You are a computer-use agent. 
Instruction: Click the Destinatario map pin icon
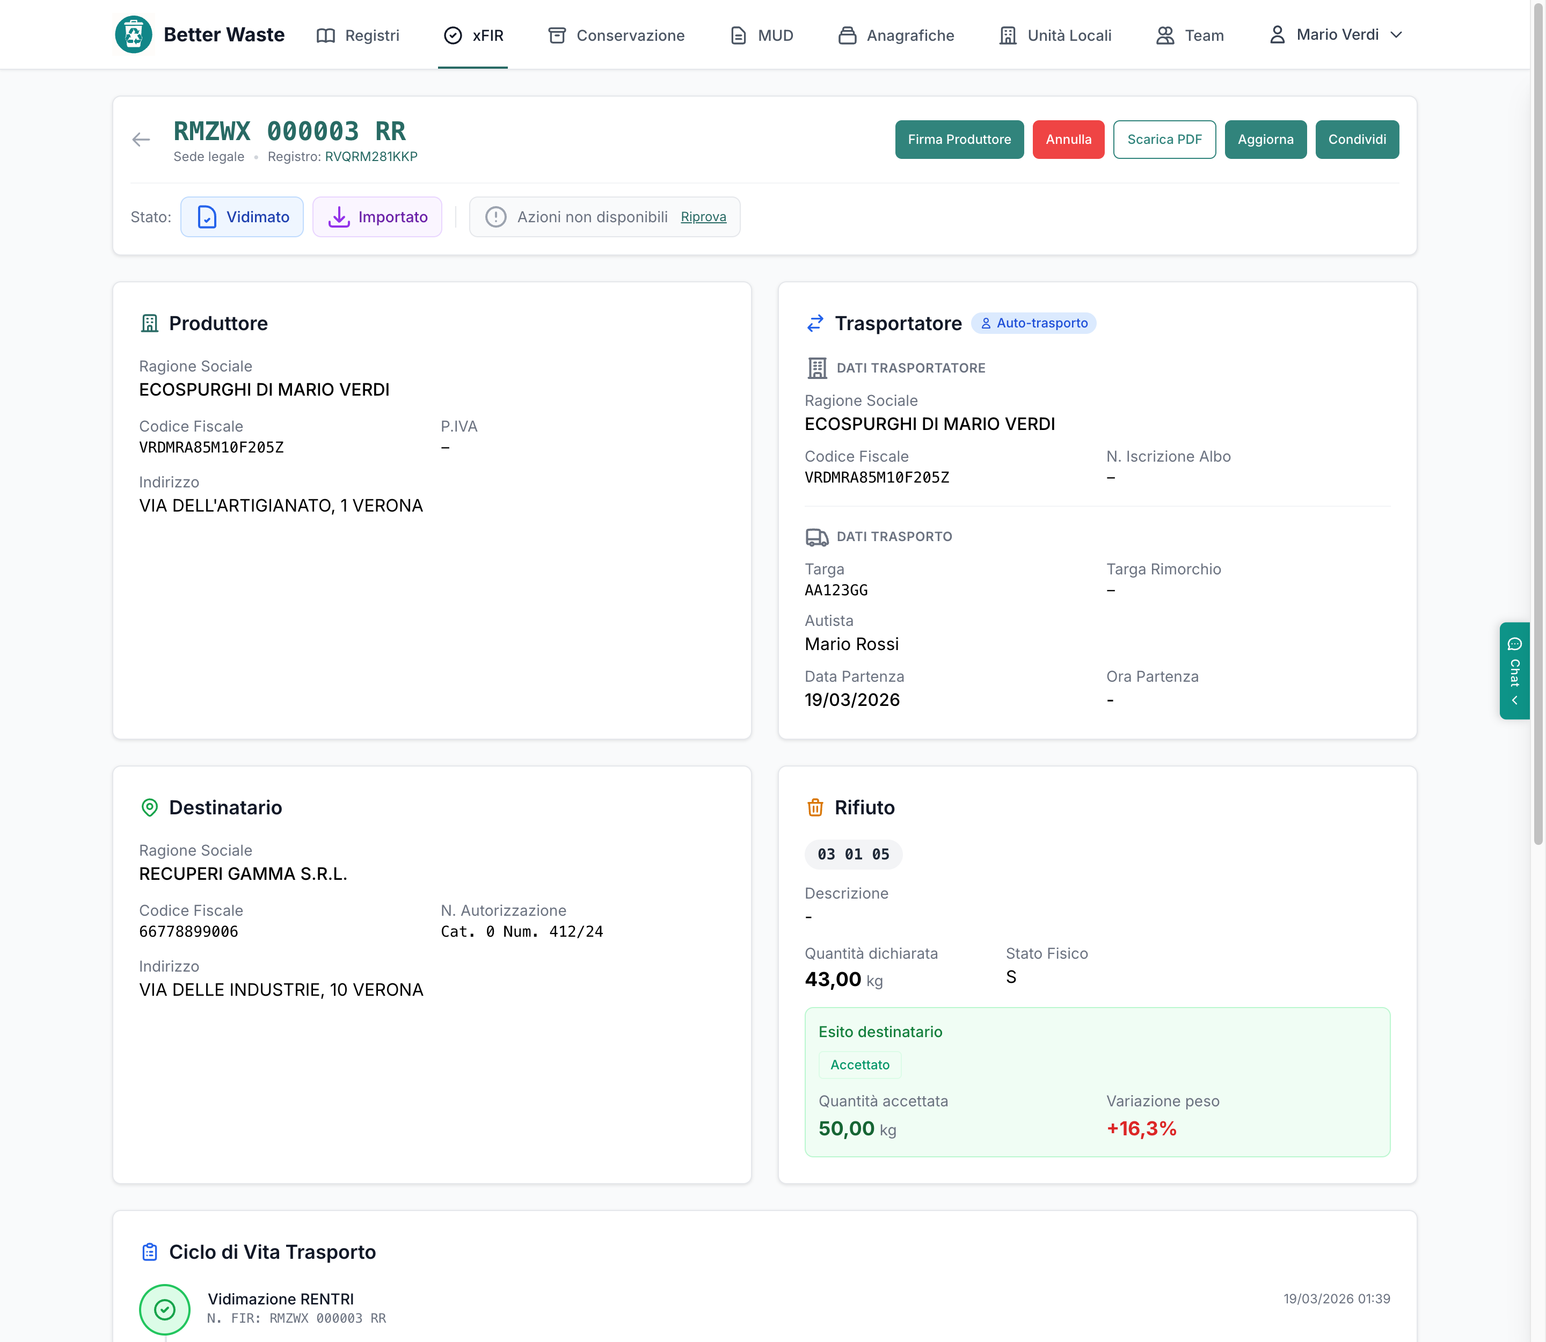(150, 807)
